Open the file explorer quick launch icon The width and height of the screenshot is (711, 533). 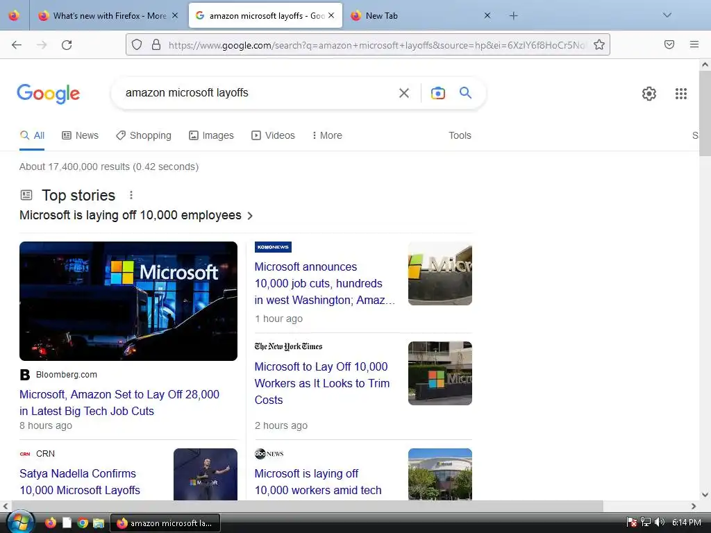tap(99, 523)
